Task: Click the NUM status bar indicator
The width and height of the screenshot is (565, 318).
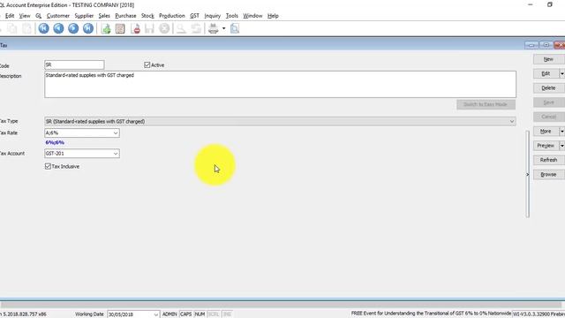Action: (200, 314)
